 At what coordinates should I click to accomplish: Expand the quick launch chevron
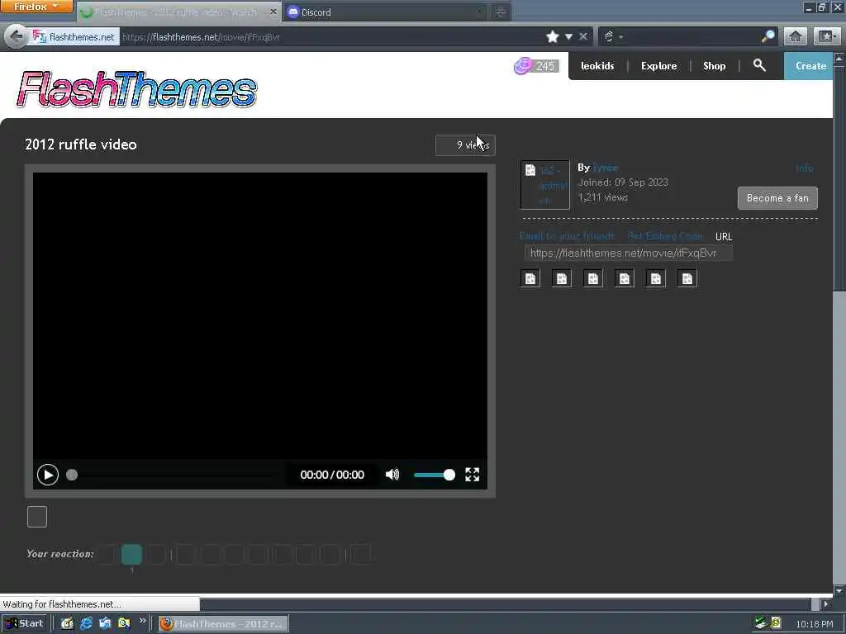[142, 621]
